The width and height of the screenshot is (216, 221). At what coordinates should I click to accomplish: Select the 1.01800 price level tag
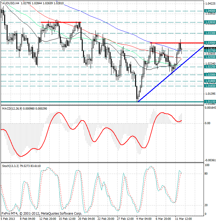click(210, 81)
